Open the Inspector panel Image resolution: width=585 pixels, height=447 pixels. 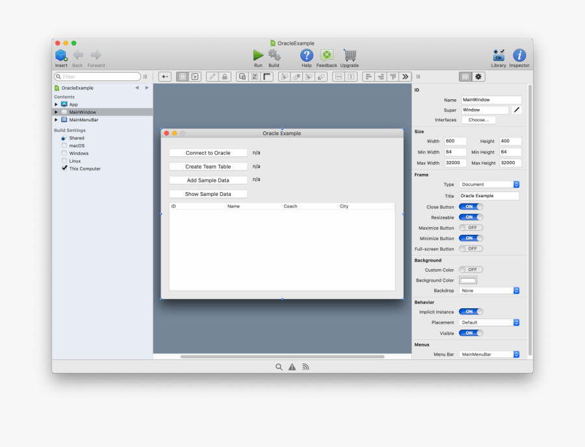(519, 56)
